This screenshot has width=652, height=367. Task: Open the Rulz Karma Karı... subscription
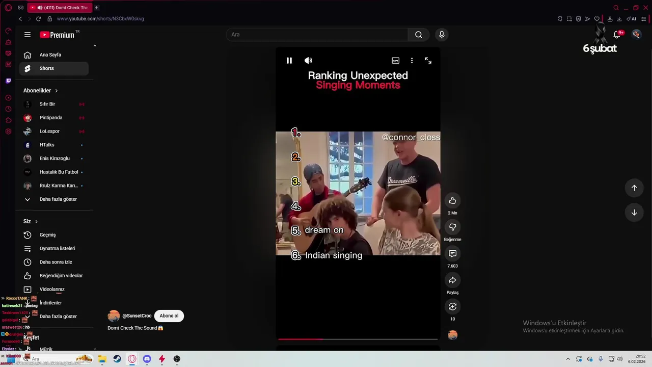pyautogui.click(x=54, y=186)
